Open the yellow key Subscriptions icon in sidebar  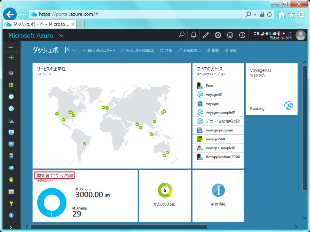coord(11,203)
